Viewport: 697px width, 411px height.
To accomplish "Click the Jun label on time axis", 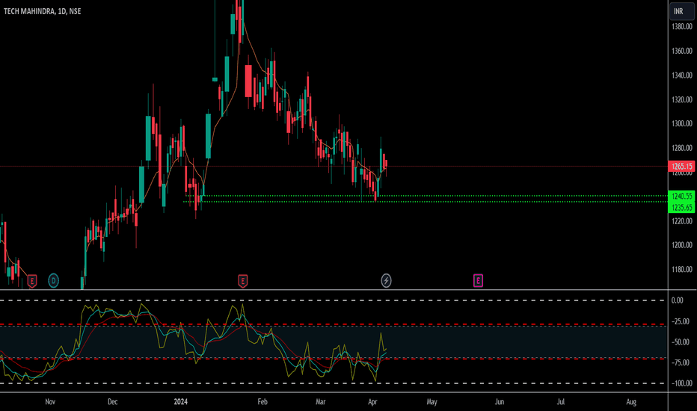I will click(499, 402).
